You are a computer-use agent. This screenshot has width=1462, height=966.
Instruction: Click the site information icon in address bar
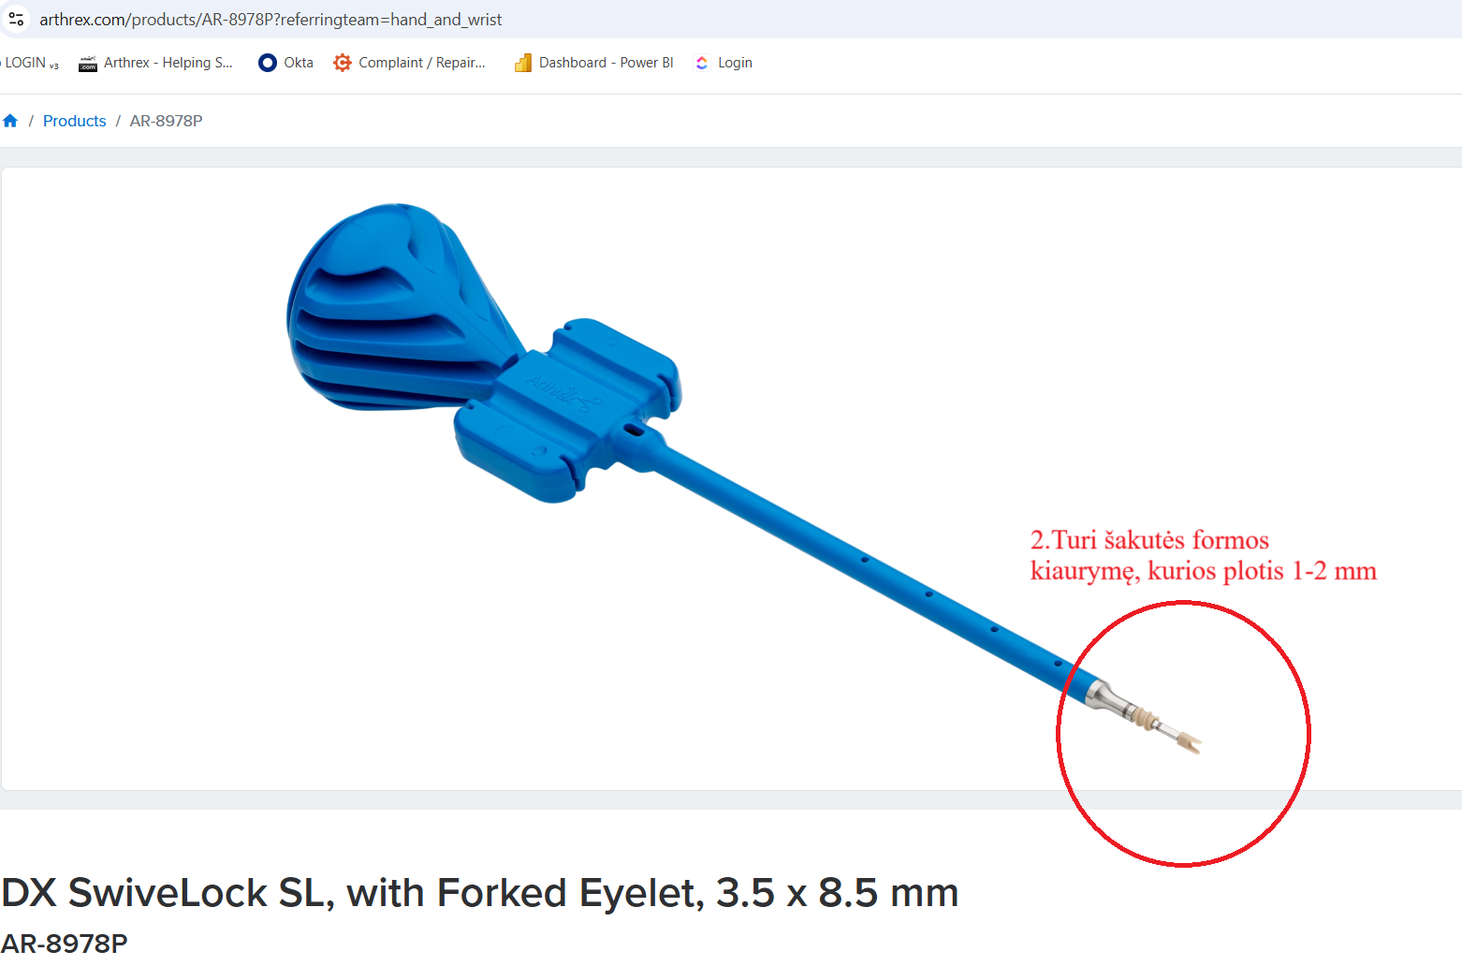pyautogui.click(x=16, y=19)
